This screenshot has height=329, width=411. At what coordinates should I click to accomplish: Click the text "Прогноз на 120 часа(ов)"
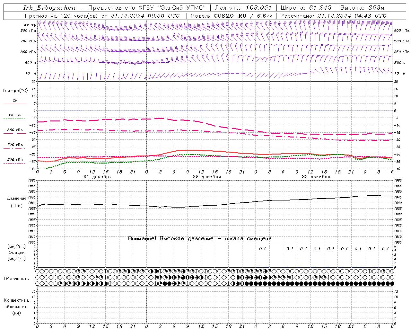tap(62, 16)
